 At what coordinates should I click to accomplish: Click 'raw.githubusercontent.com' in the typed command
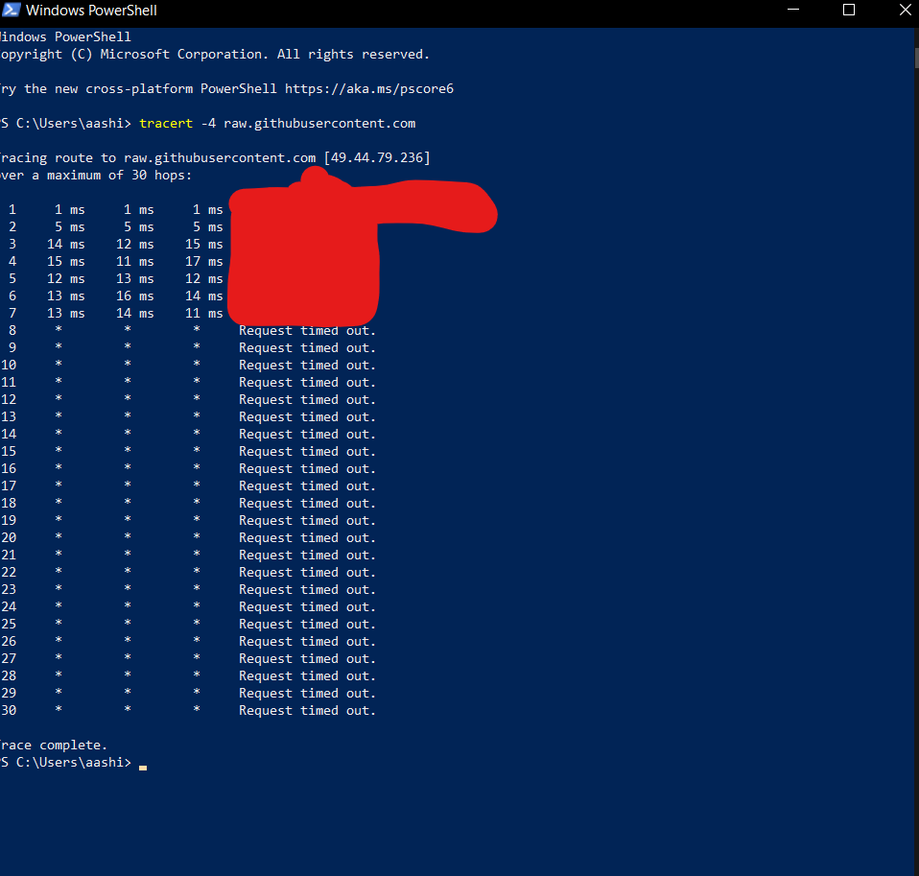pyautogui.click(x=319, y=124)
